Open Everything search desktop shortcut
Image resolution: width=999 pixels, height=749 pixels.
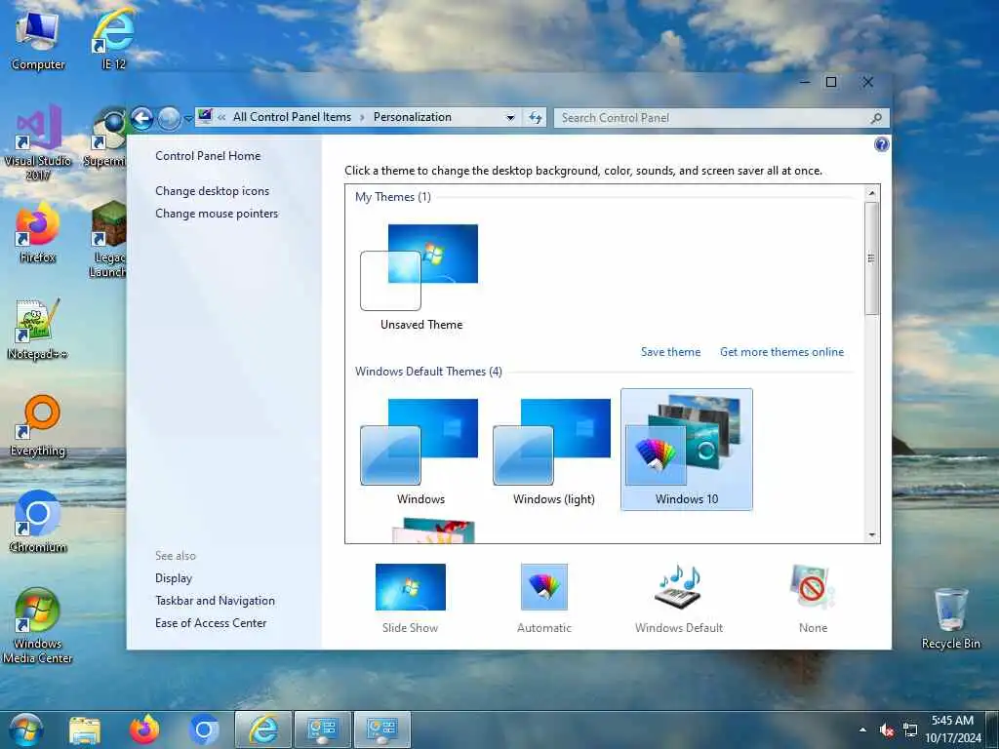(x=38, y=426)
